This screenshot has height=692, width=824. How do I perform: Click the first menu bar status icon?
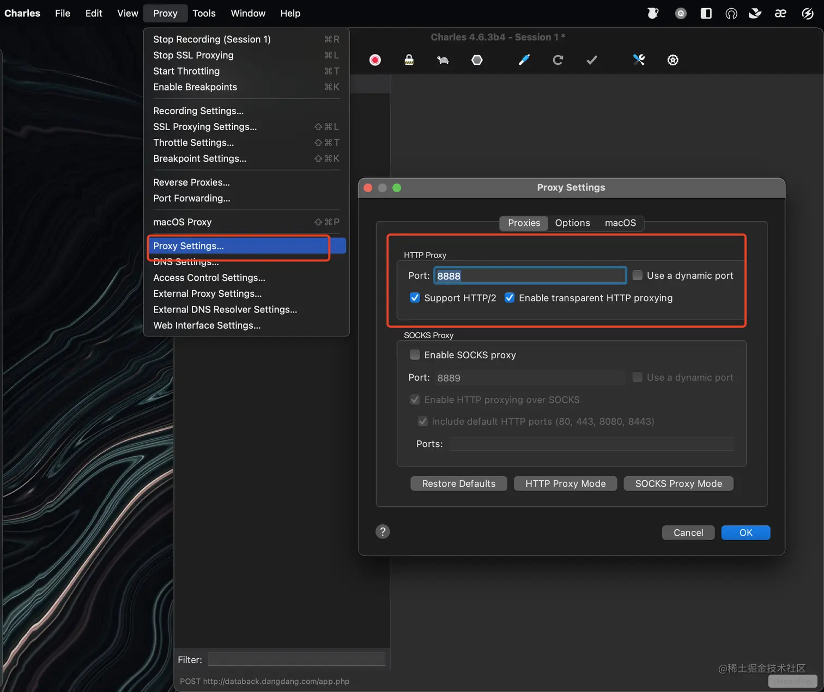pos(653,13)
